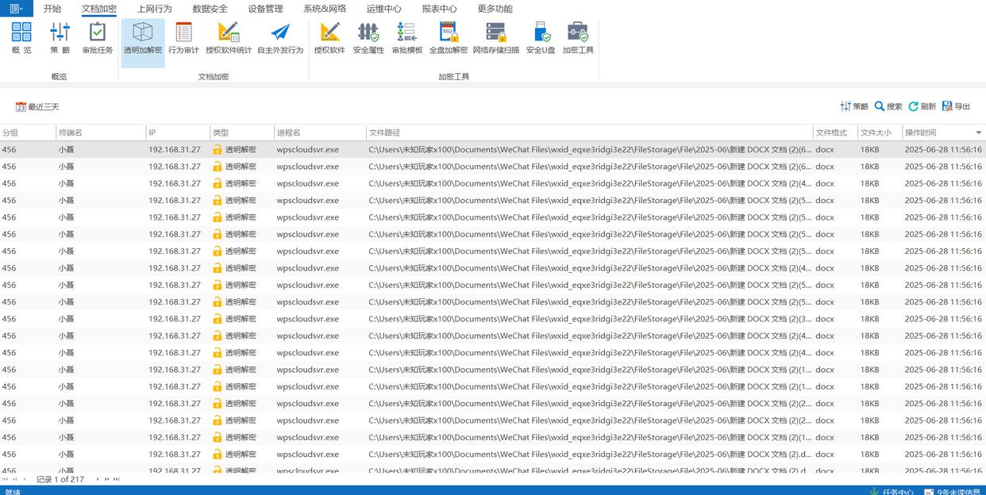The height and width of the screenshot is (495, 986).
Task: Open the 审批任务 clipboard icon
Action: tap(98, 38)
